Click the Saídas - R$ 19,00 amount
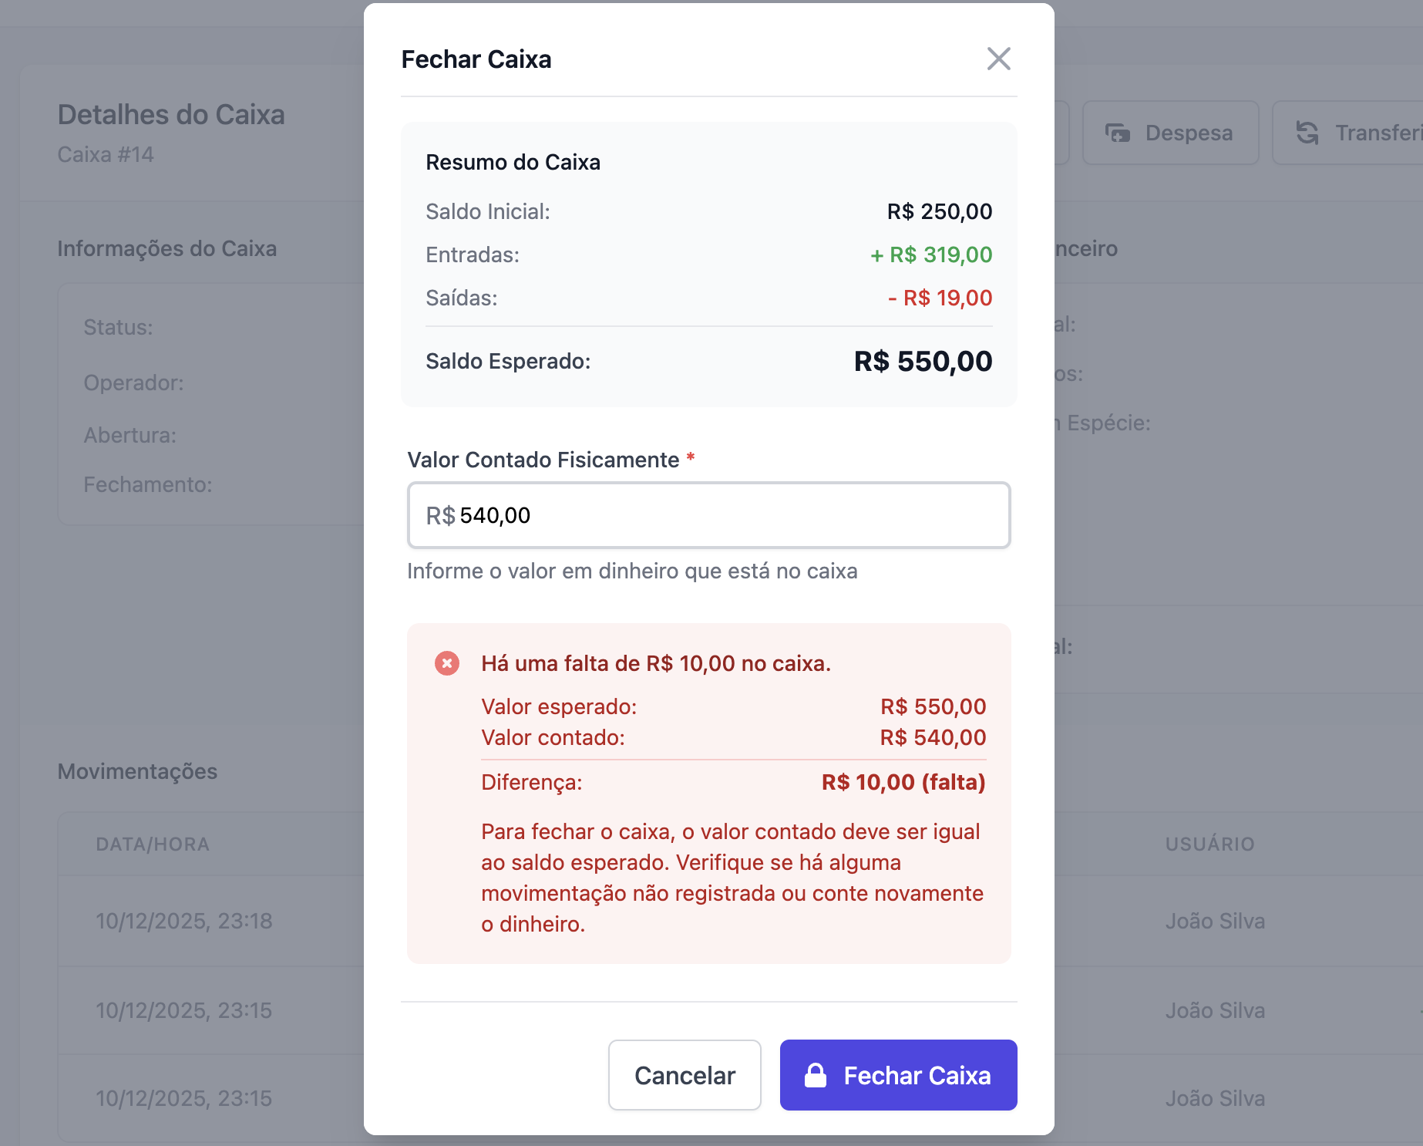The height and width of the screenshot is (1146, 1423). point(940,298)
